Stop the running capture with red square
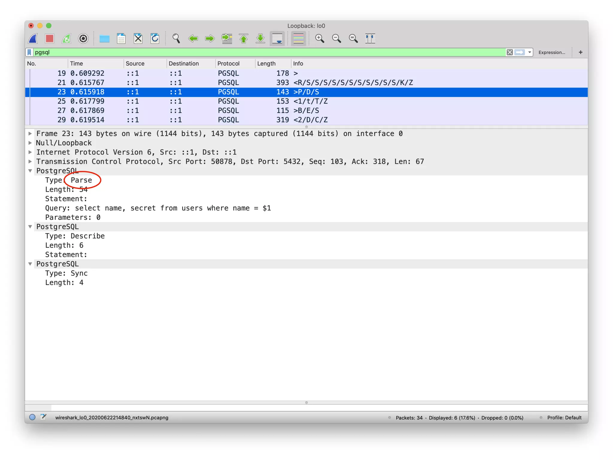Viewport: 613px width, 460px height. [x=50, y=38]
